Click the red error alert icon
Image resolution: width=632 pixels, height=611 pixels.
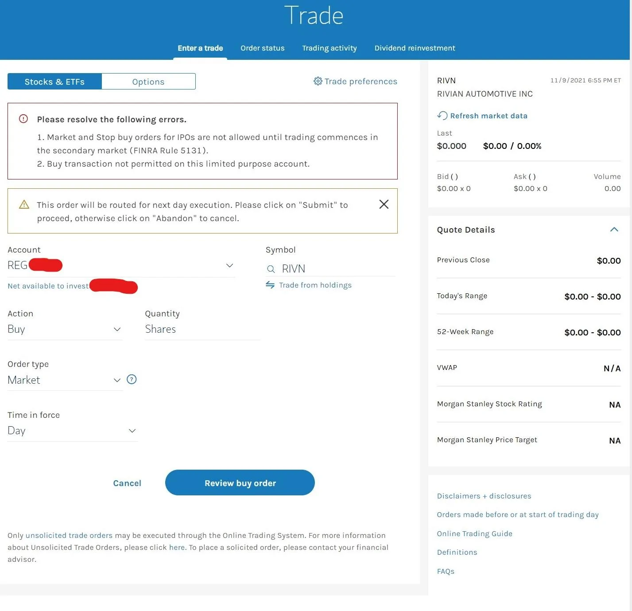(x=23, y=119)
